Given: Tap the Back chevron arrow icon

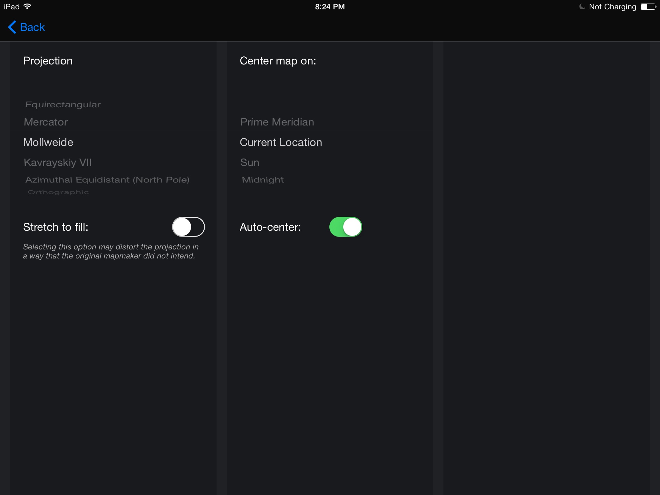Looking at the screenshot, I should [12, 27].
